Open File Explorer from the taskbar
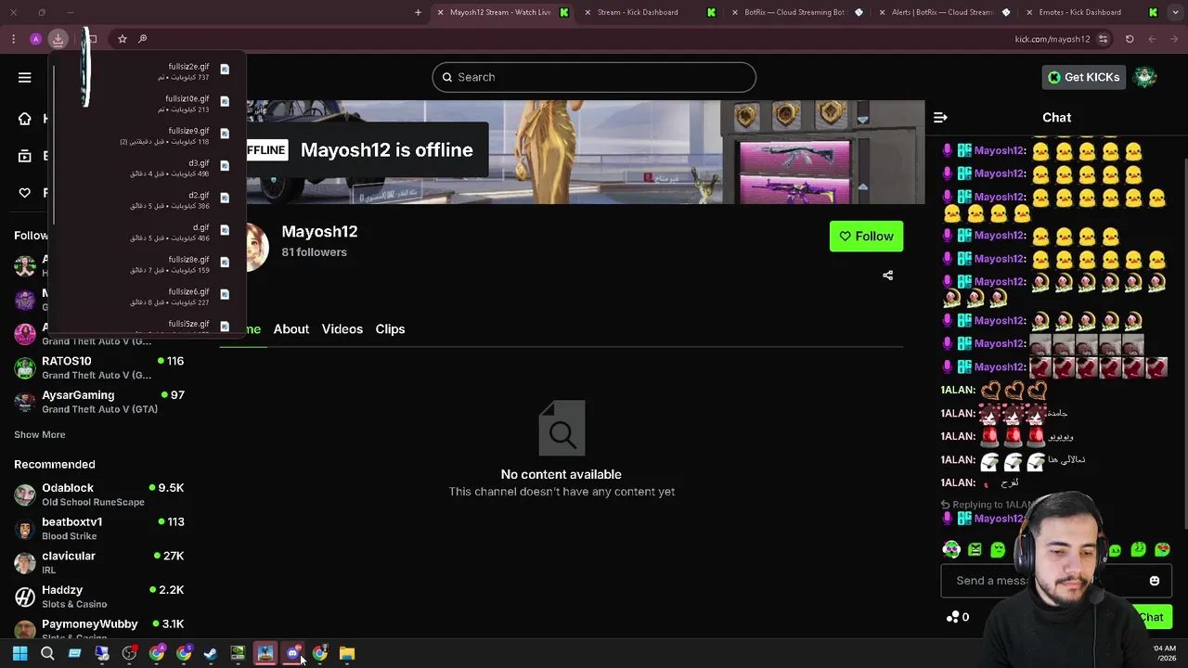 [x=347, y=653]
